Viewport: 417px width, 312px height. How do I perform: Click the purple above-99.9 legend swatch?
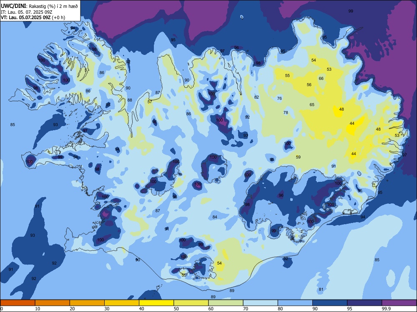(399, 303)
